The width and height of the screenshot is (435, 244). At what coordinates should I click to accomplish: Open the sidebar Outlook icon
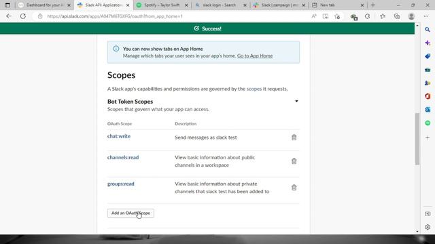coord(428,110)
